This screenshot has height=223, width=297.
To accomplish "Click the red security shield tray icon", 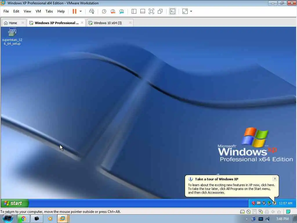I will click(x=253, y=203).
